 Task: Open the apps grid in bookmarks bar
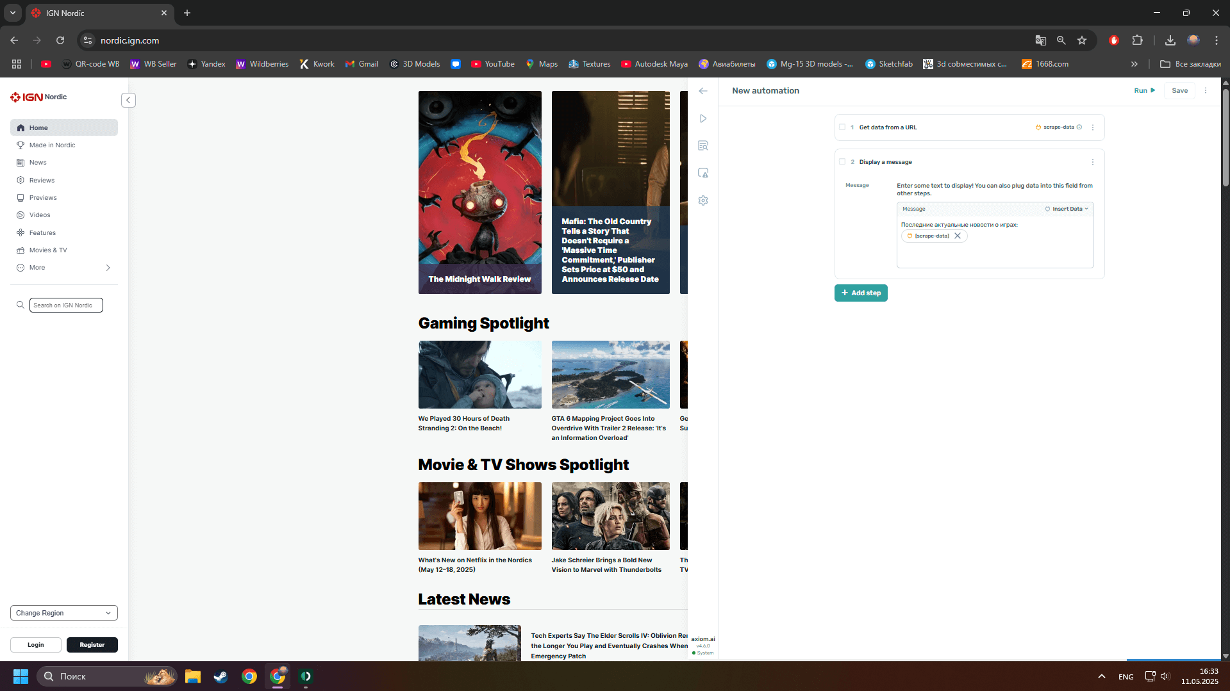point(17,64)
